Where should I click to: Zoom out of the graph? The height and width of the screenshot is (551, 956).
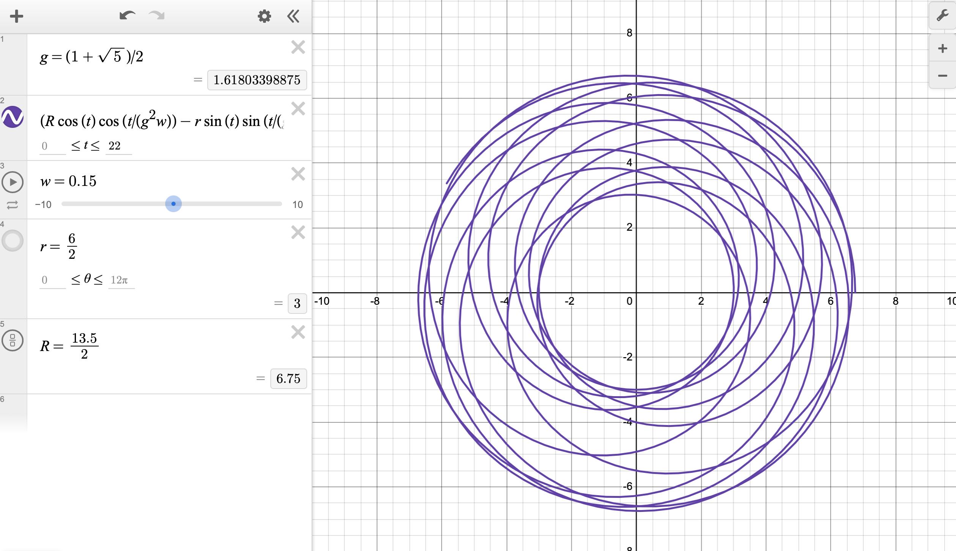(x=942, y=76)
